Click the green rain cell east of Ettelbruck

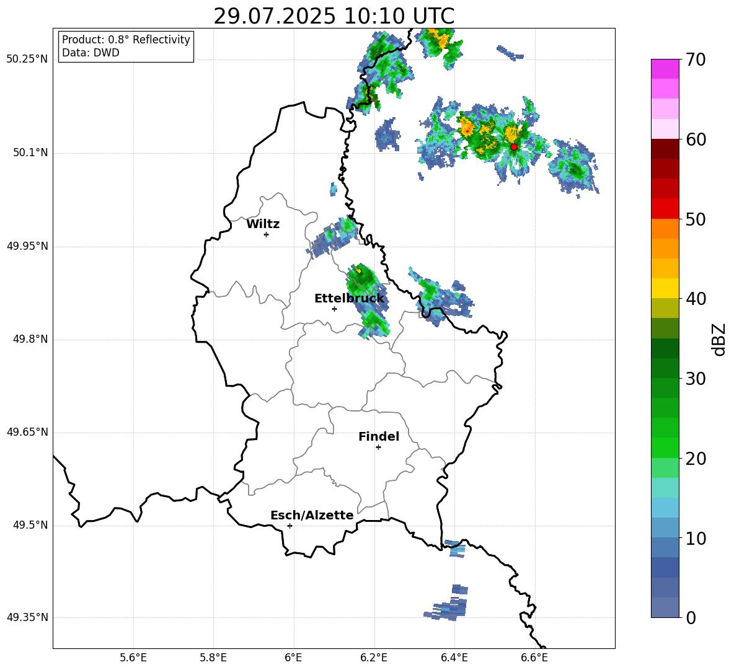point(368,300)
